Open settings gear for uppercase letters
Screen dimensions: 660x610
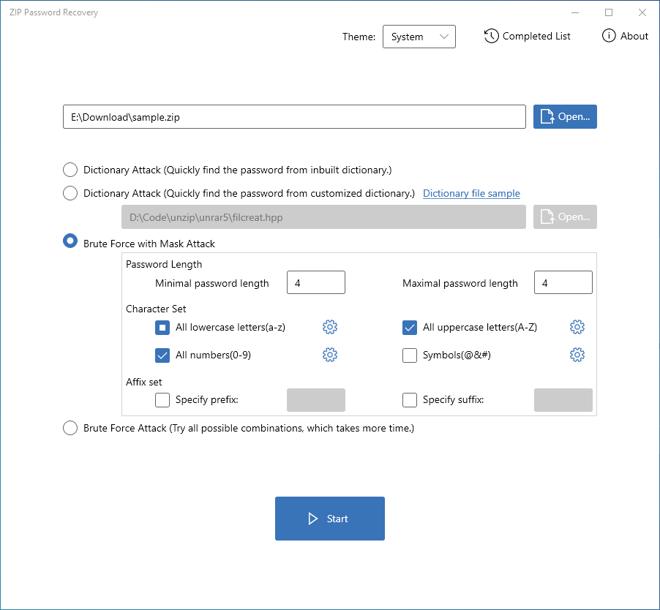[x=577, y=328]
